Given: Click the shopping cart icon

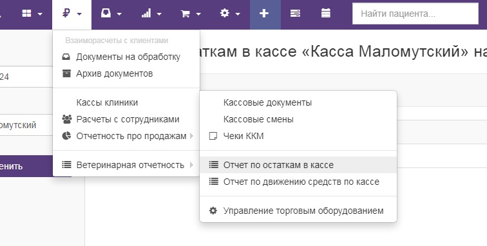Looking at the screenshot, I should pos(186,14).
